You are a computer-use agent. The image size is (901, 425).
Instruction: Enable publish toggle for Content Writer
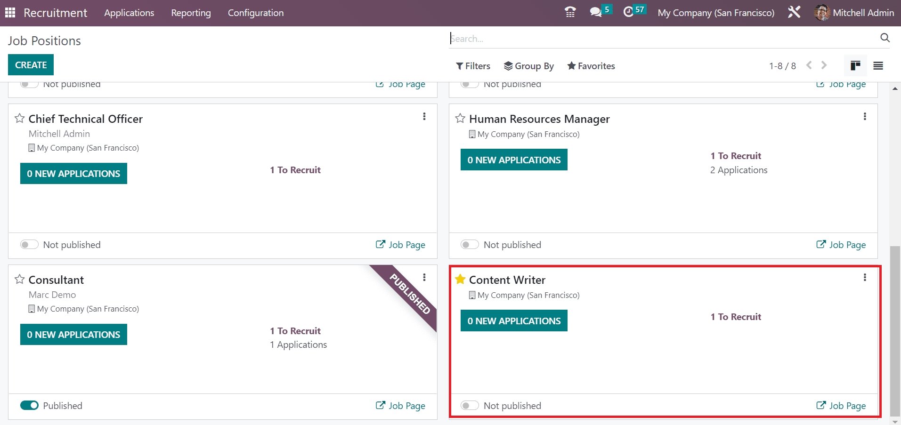470,406
